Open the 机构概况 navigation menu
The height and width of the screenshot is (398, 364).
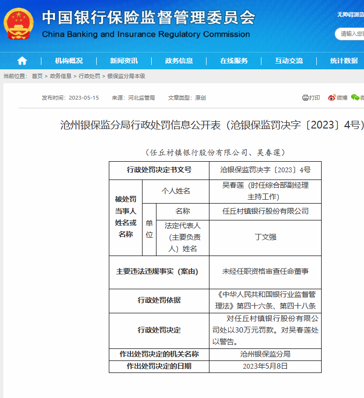pyautogui.click(x=69, y=61)
